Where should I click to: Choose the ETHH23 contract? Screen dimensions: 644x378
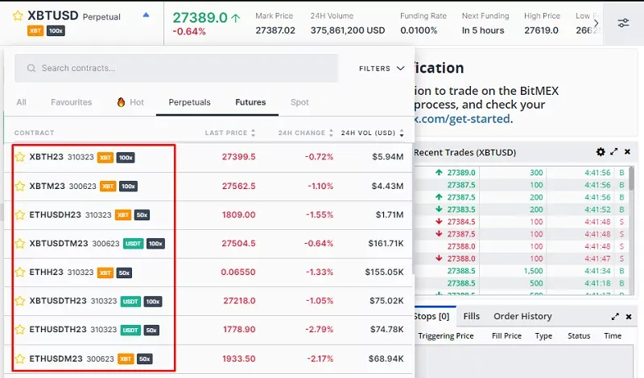click(x=47, y=272)
